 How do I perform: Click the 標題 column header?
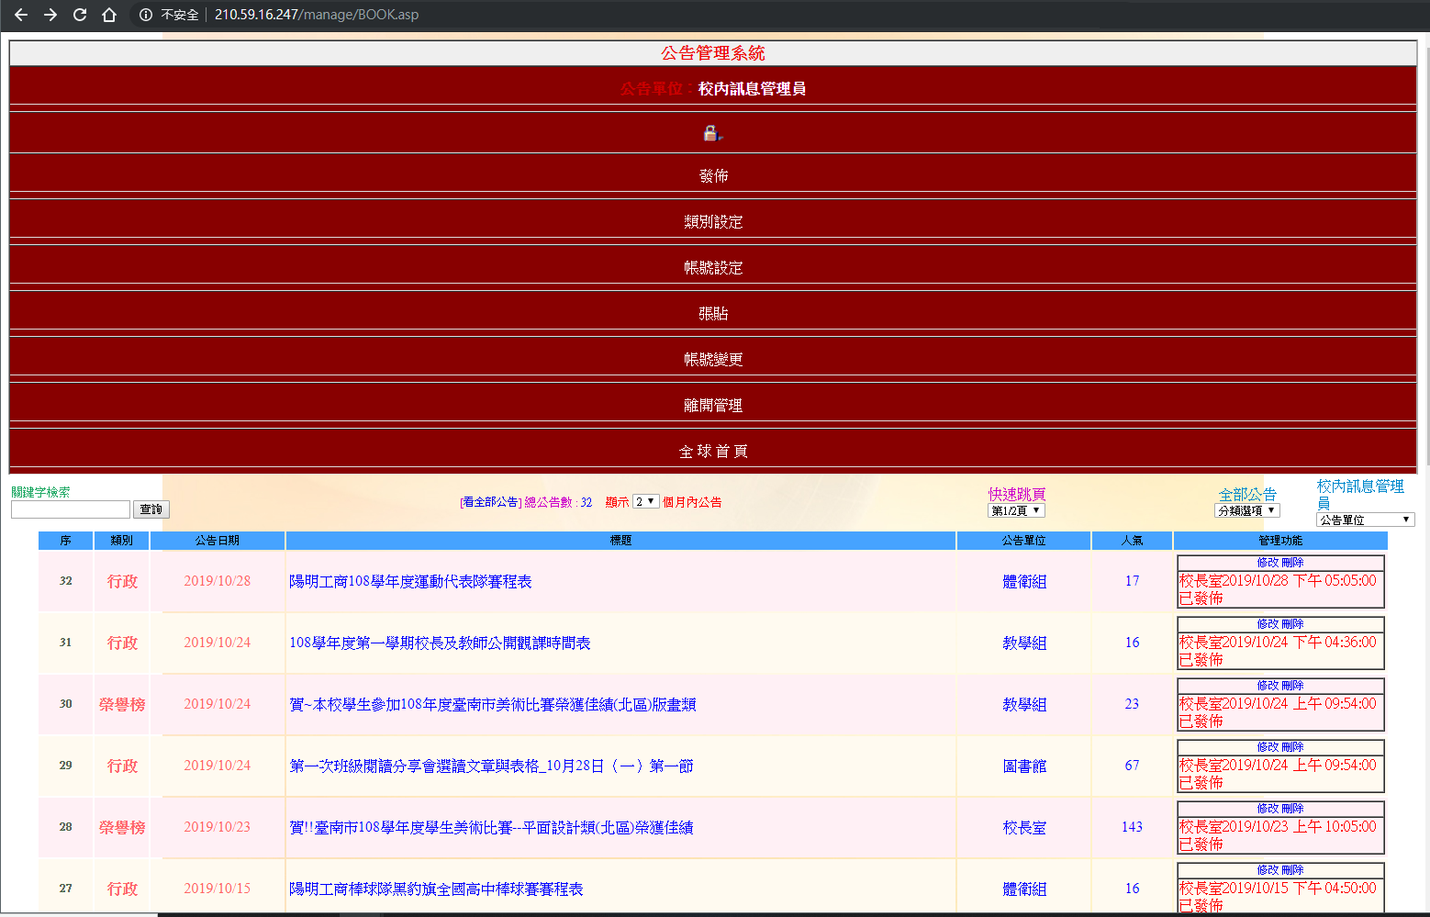[x=620, y=541]
